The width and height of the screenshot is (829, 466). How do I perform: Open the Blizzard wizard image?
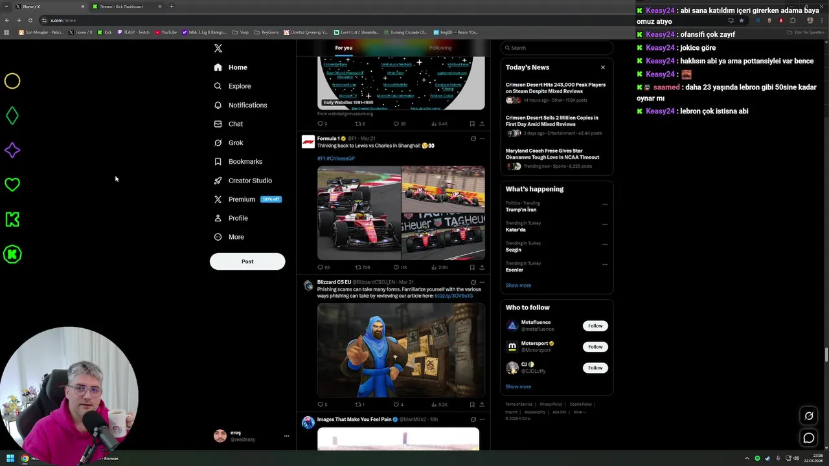[x=401, y=350]
